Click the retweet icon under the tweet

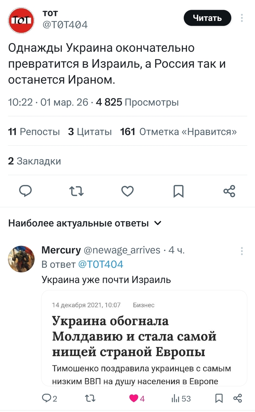pos(76,191)
